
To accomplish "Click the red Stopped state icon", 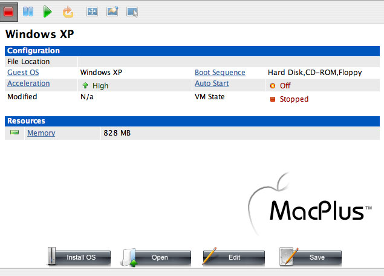I will tap(273, 99).
